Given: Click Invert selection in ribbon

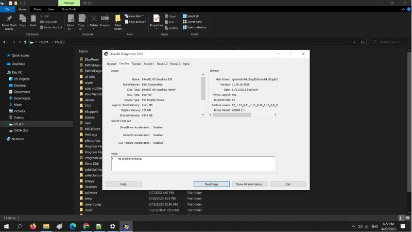Looking at the screenshot, I should tap(195, 27).
